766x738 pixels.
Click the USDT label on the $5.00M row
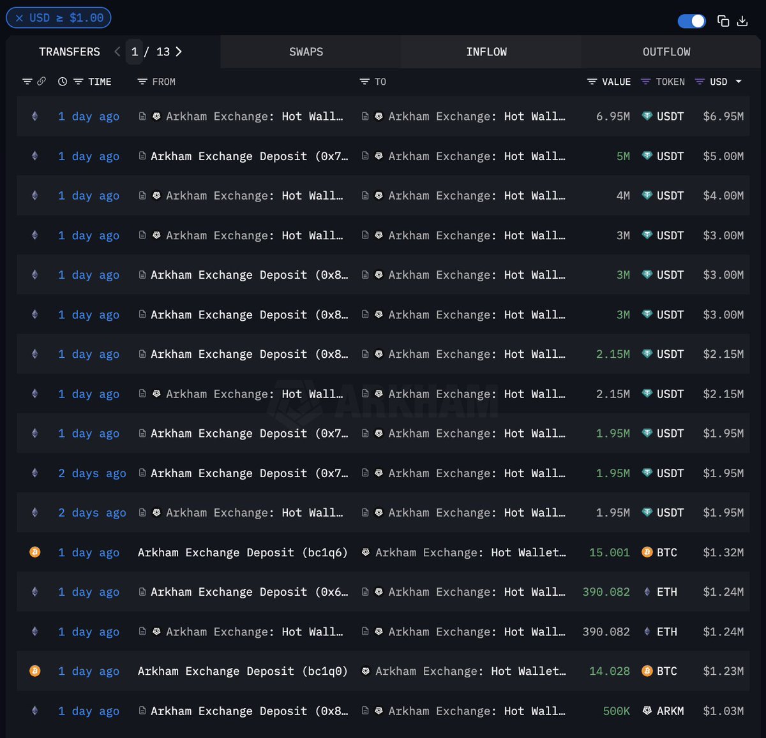click(x=670, y=156)
